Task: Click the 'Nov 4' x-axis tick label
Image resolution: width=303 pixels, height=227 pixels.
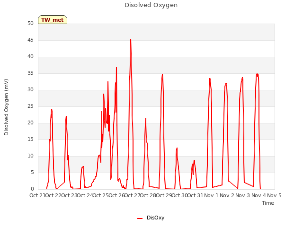Action: coord(258,195)
